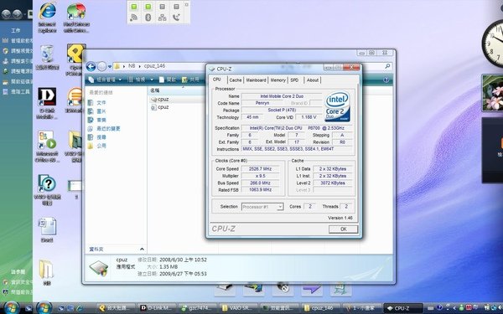Click Explorer's forward navigation arrow
This screenshot has width=503, height=314.
coord(101,66)
